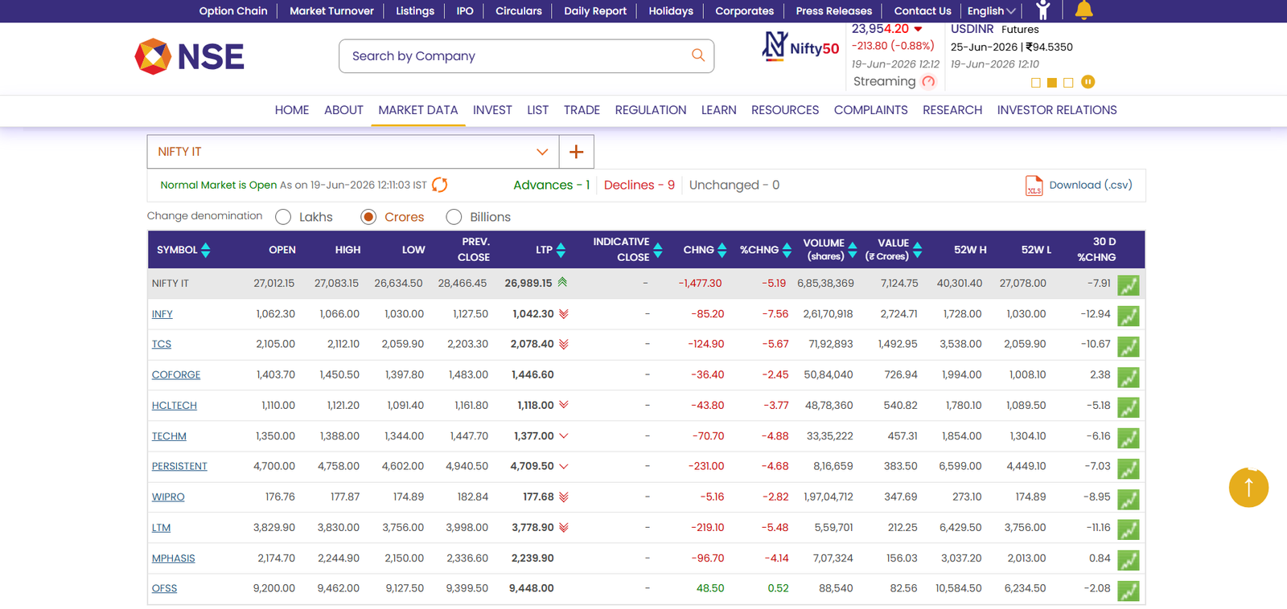
Task: Click the Nifty50 logo
Action: click(x=800, y=47)
